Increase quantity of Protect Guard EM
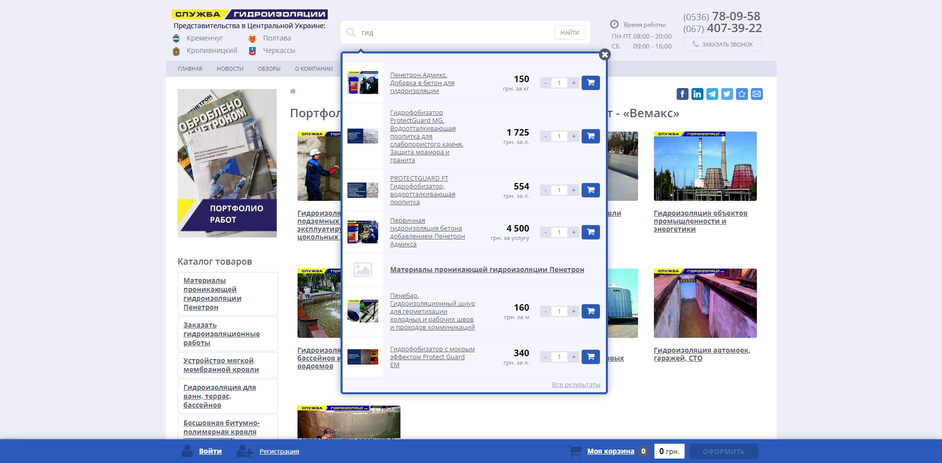 pos(573,357)
